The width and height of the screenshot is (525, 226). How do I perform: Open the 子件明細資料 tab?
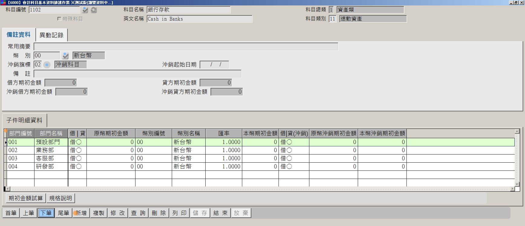click(x=24, y=120)
